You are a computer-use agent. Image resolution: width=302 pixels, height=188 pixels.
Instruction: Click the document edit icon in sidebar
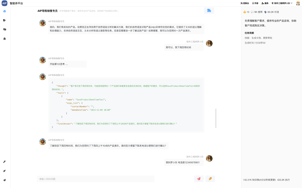[4, 20]
